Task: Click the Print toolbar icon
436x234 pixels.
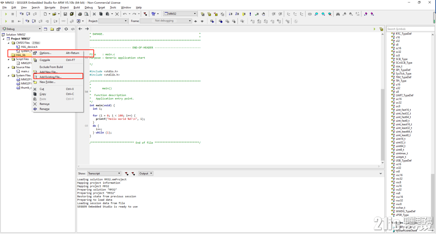Action: click(x=80, y=14)
